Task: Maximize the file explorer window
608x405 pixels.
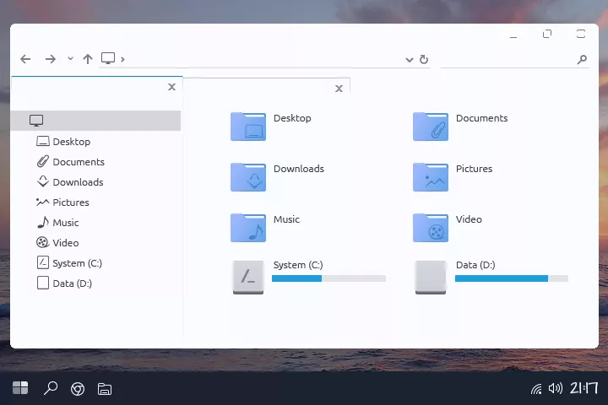Action: pos(547,34)
